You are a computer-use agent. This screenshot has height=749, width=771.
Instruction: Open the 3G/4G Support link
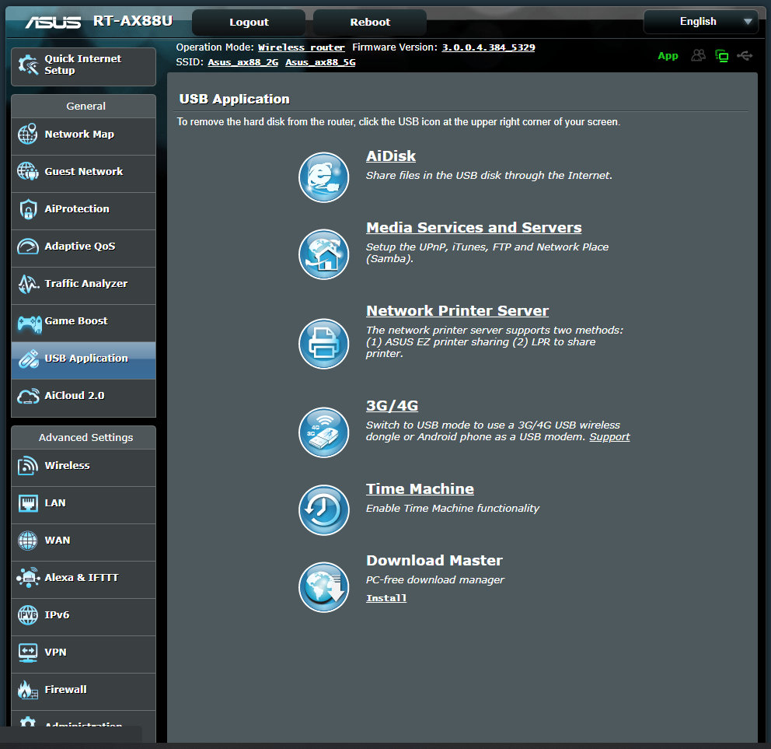click(x=609, y=437)
